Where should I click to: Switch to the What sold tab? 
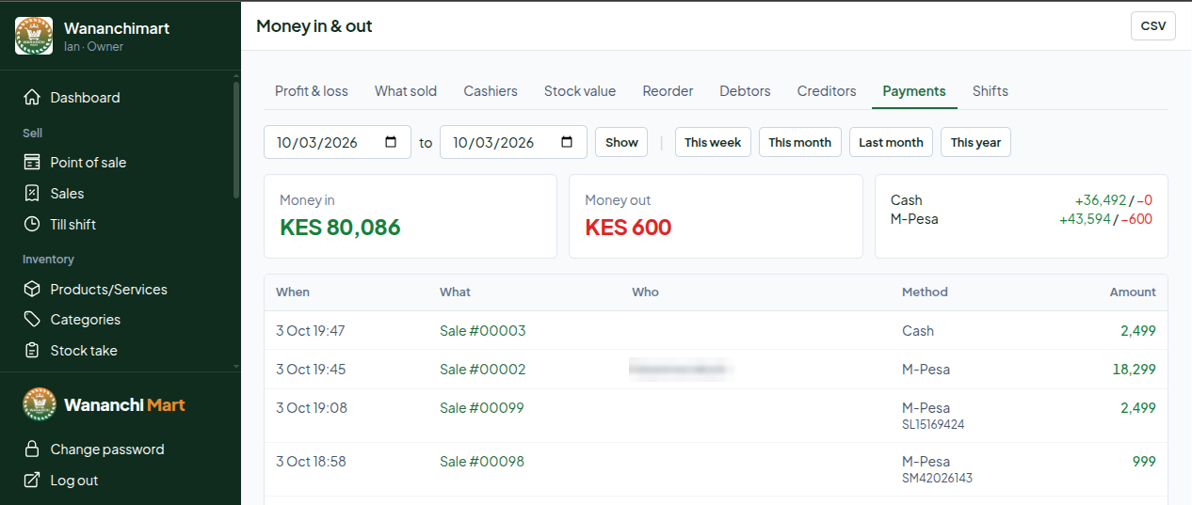pos(406,91)
